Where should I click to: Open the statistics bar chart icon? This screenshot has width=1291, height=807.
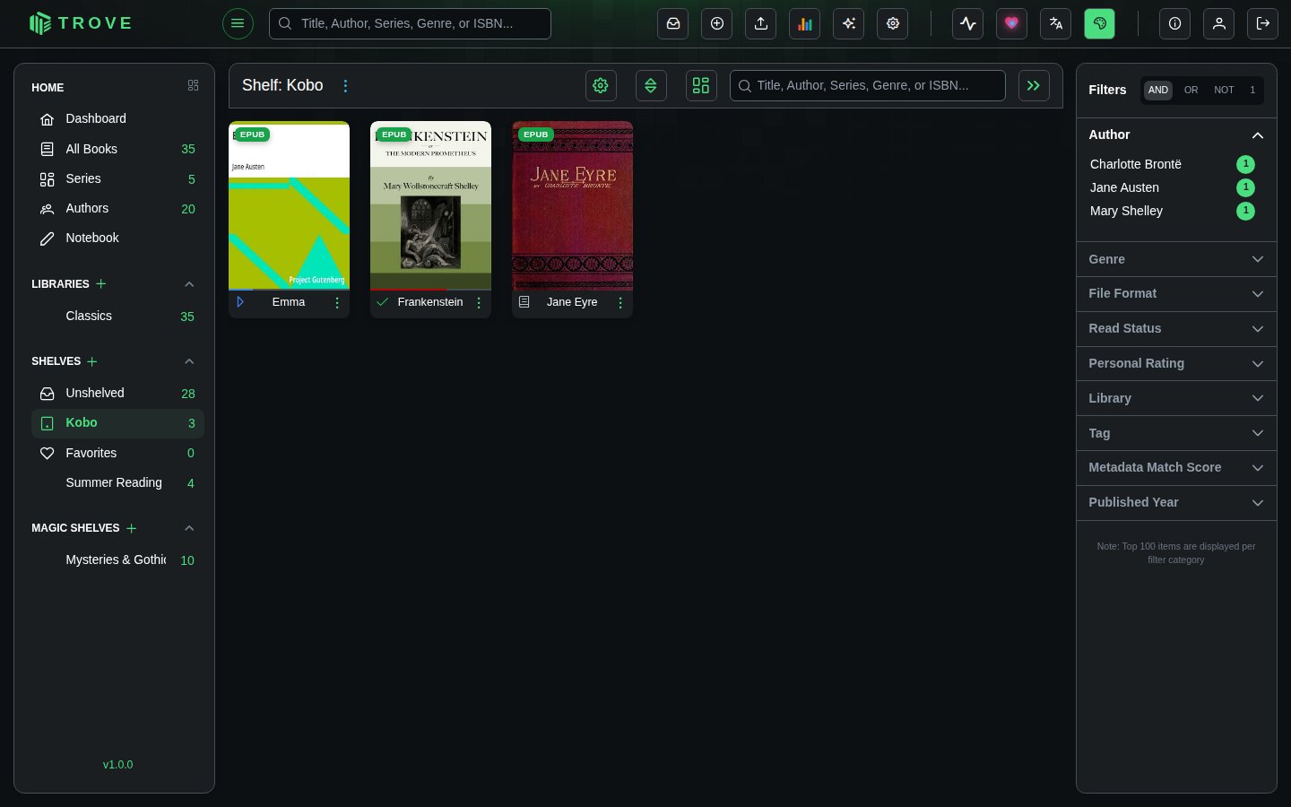804,24
